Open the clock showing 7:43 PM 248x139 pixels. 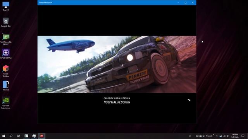point(235,136)
